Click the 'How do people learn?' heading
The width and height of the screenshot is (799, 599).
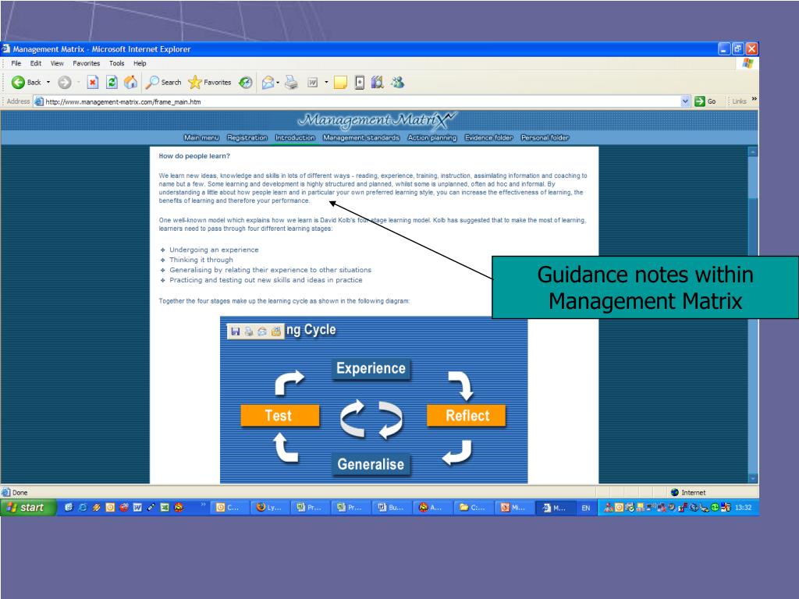[194, 156]
